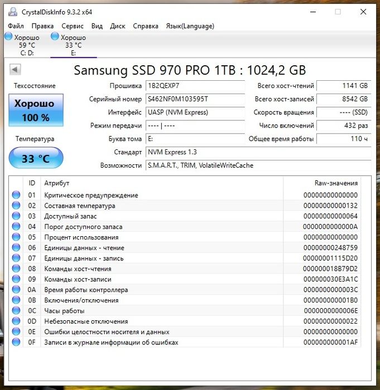
Task: Click status orb for attribute 07
Action: [16, 257]
